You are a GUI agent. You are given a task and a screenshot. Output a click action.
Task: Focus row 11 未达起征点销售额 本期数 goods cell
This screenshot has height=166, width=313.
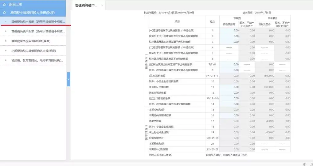click(229, 87)
